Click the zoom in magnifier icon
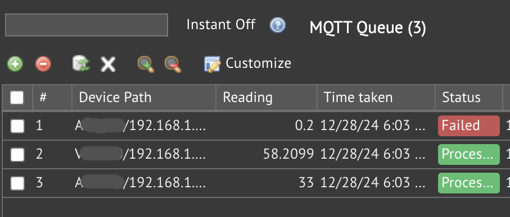The height and width of the screenshot is (217, 510). tap(146, 64)
